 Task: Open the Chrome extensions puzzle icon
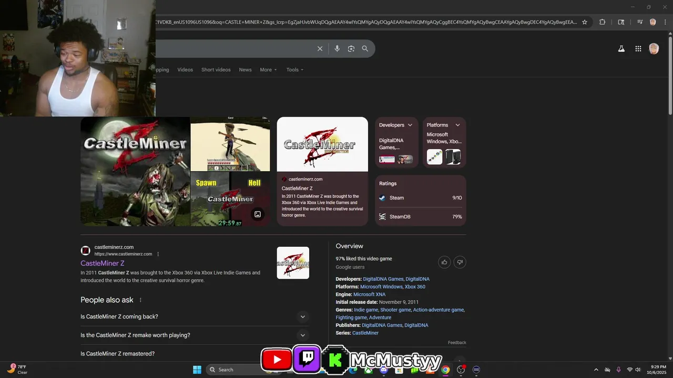point(603,22)
